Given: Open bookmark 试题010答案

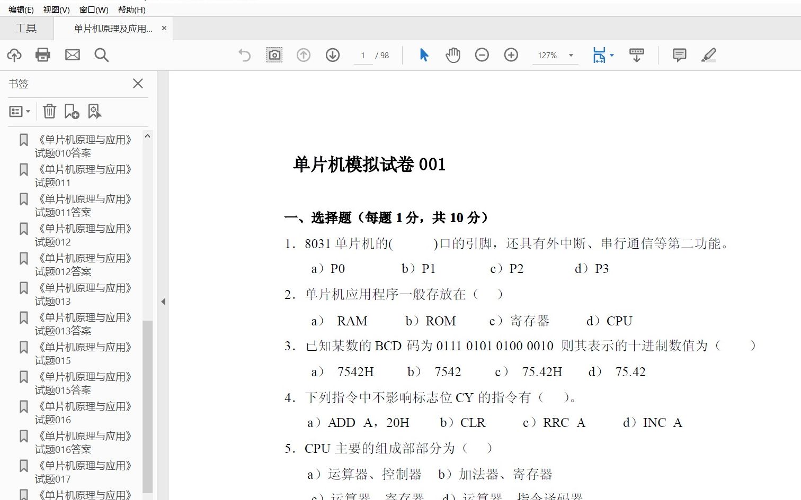Looking at the screenshot, I should (82, 147).
